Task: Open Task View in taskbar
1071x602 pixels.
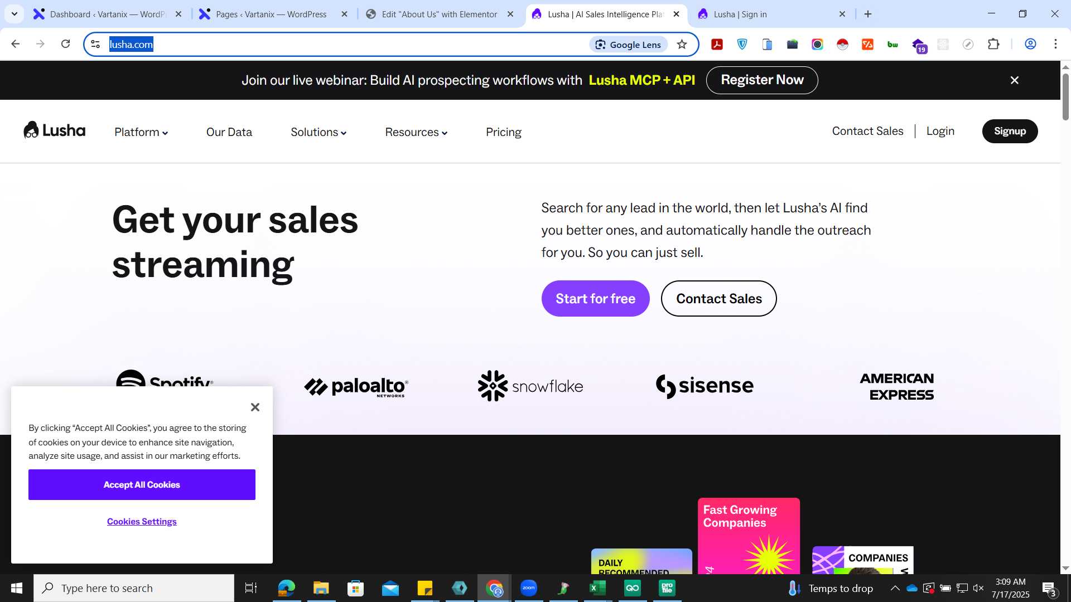Action: (251, 588)
